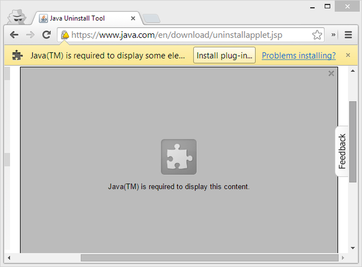The height and width of the screenshot is (267, 362).
Task: Click the Java favicon on the tab
Action: (x=43, y=18)
